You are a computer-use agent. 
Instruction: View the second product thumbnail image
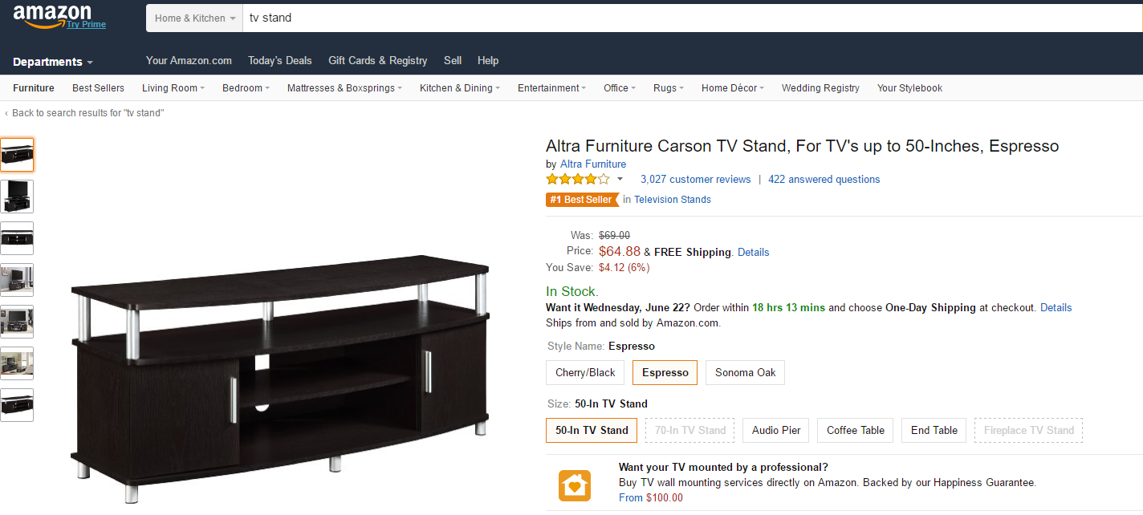click(17, 197)
